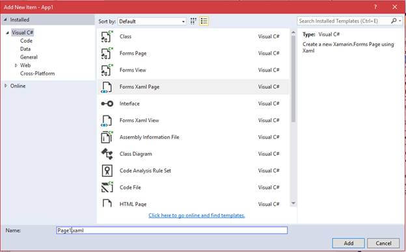
Task: Open the Sort by Default dropdown
Action: (x=152, y=21)
